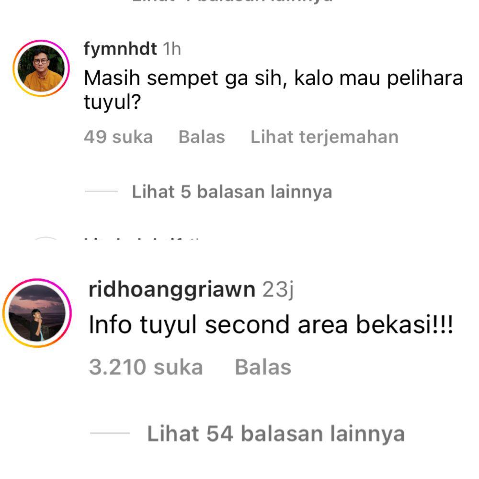Expand Lihat 54 balasan lainnya
Image resolution: width=479 pixels, height=479 pixels.
(276, 433)
